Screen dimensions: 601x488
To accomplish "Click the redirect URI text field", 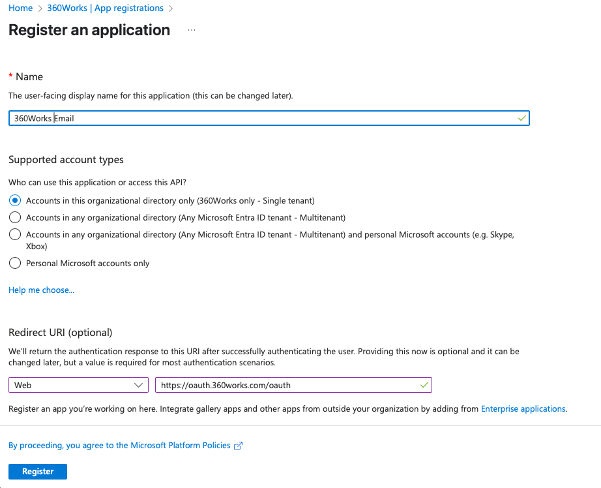I will (x=293, y=385).
